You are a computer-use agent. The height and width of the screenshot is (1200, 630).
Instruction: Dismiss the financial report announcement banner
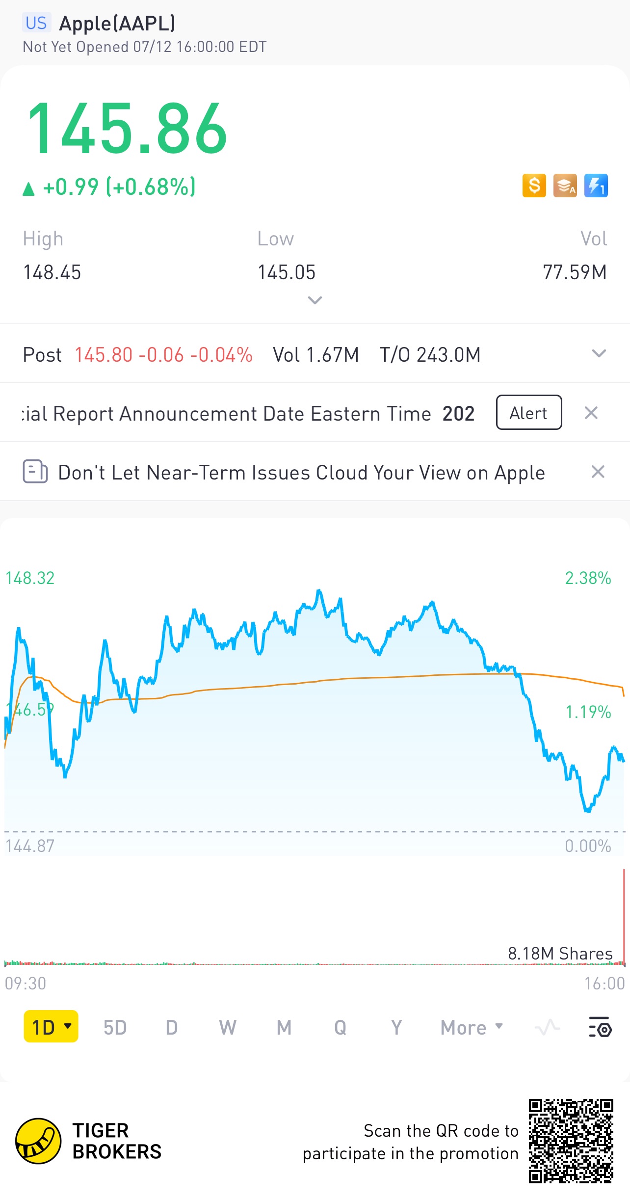coord(591,413)
